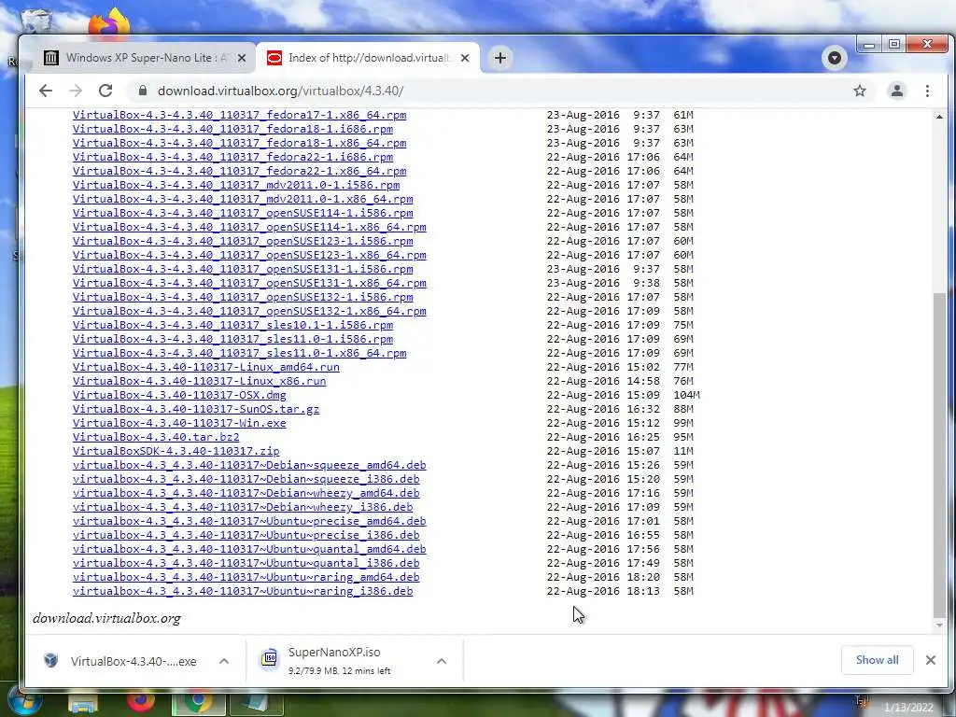Close the Windows XP Super-Nano Lite tab

click(242, 58)
